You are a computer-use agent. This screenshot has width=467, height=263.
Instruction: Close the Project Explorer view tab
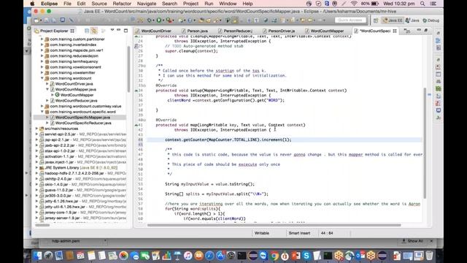tap(72, 31)
